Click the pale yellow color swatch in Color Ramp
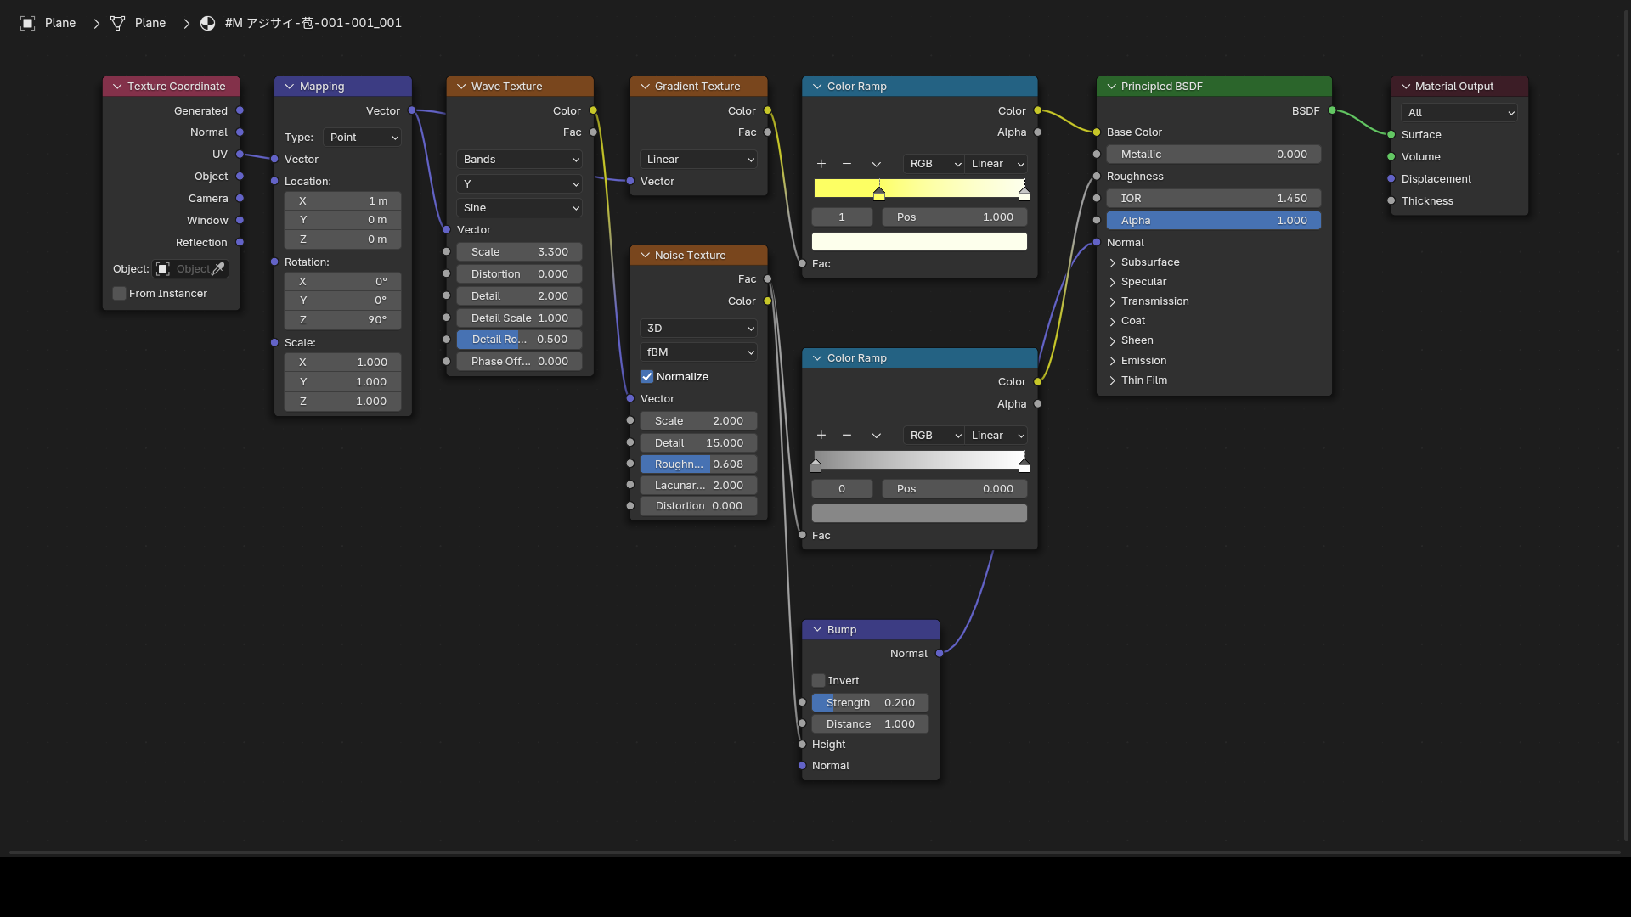1631x917 pixels. point(919,242)
